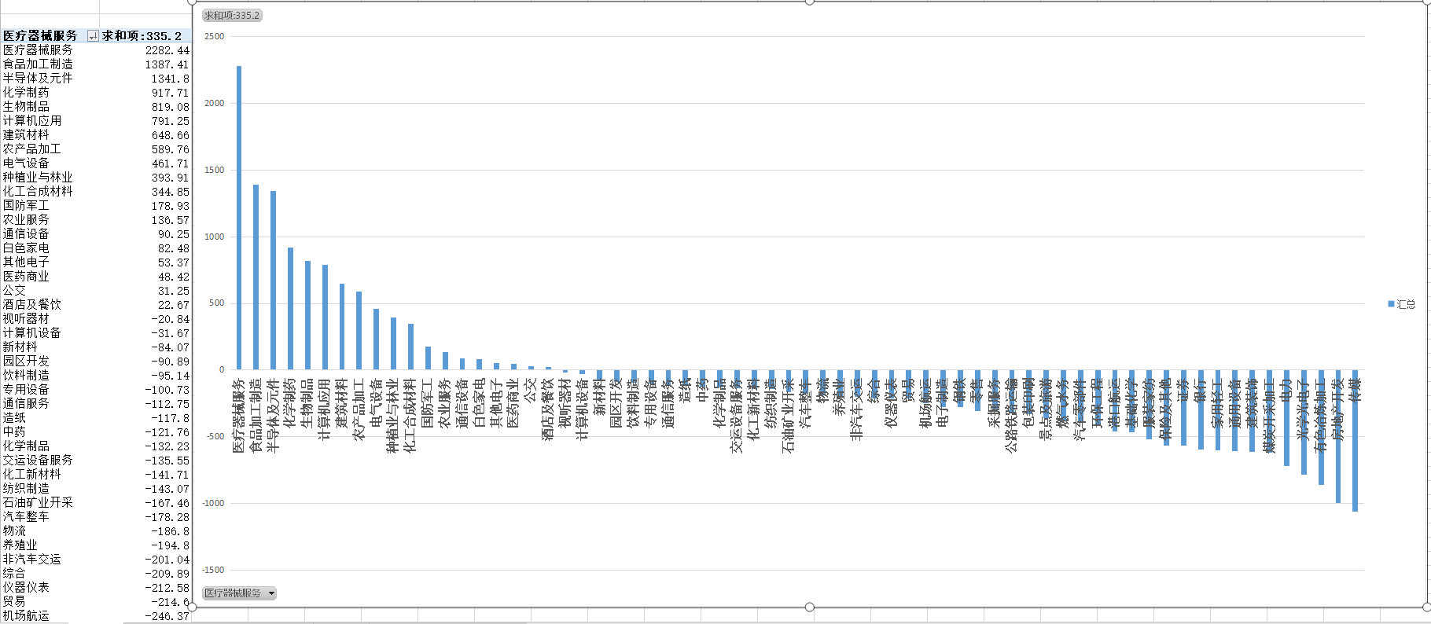Click the 化学制药 row label cell

(x=26, y=93)
